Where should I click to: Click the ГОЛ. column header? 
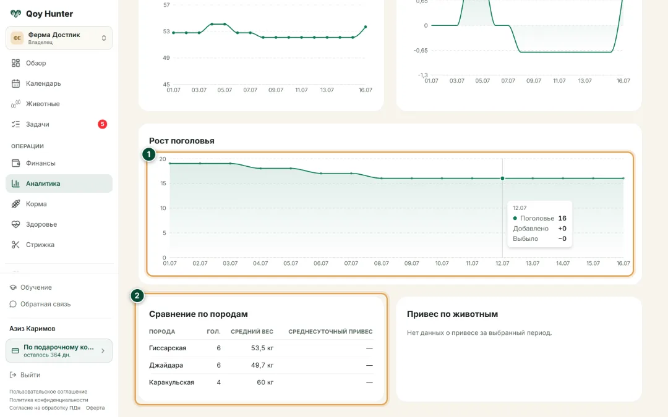pyautogui.click(x=213, y=332)
